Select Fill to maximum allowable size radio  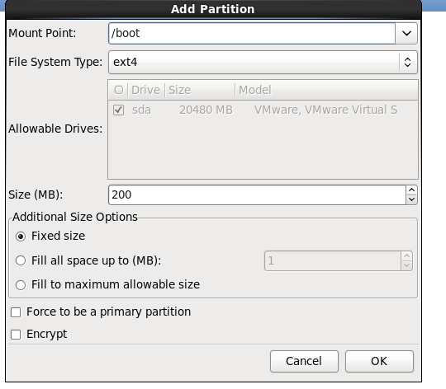(x=21, y=285)
